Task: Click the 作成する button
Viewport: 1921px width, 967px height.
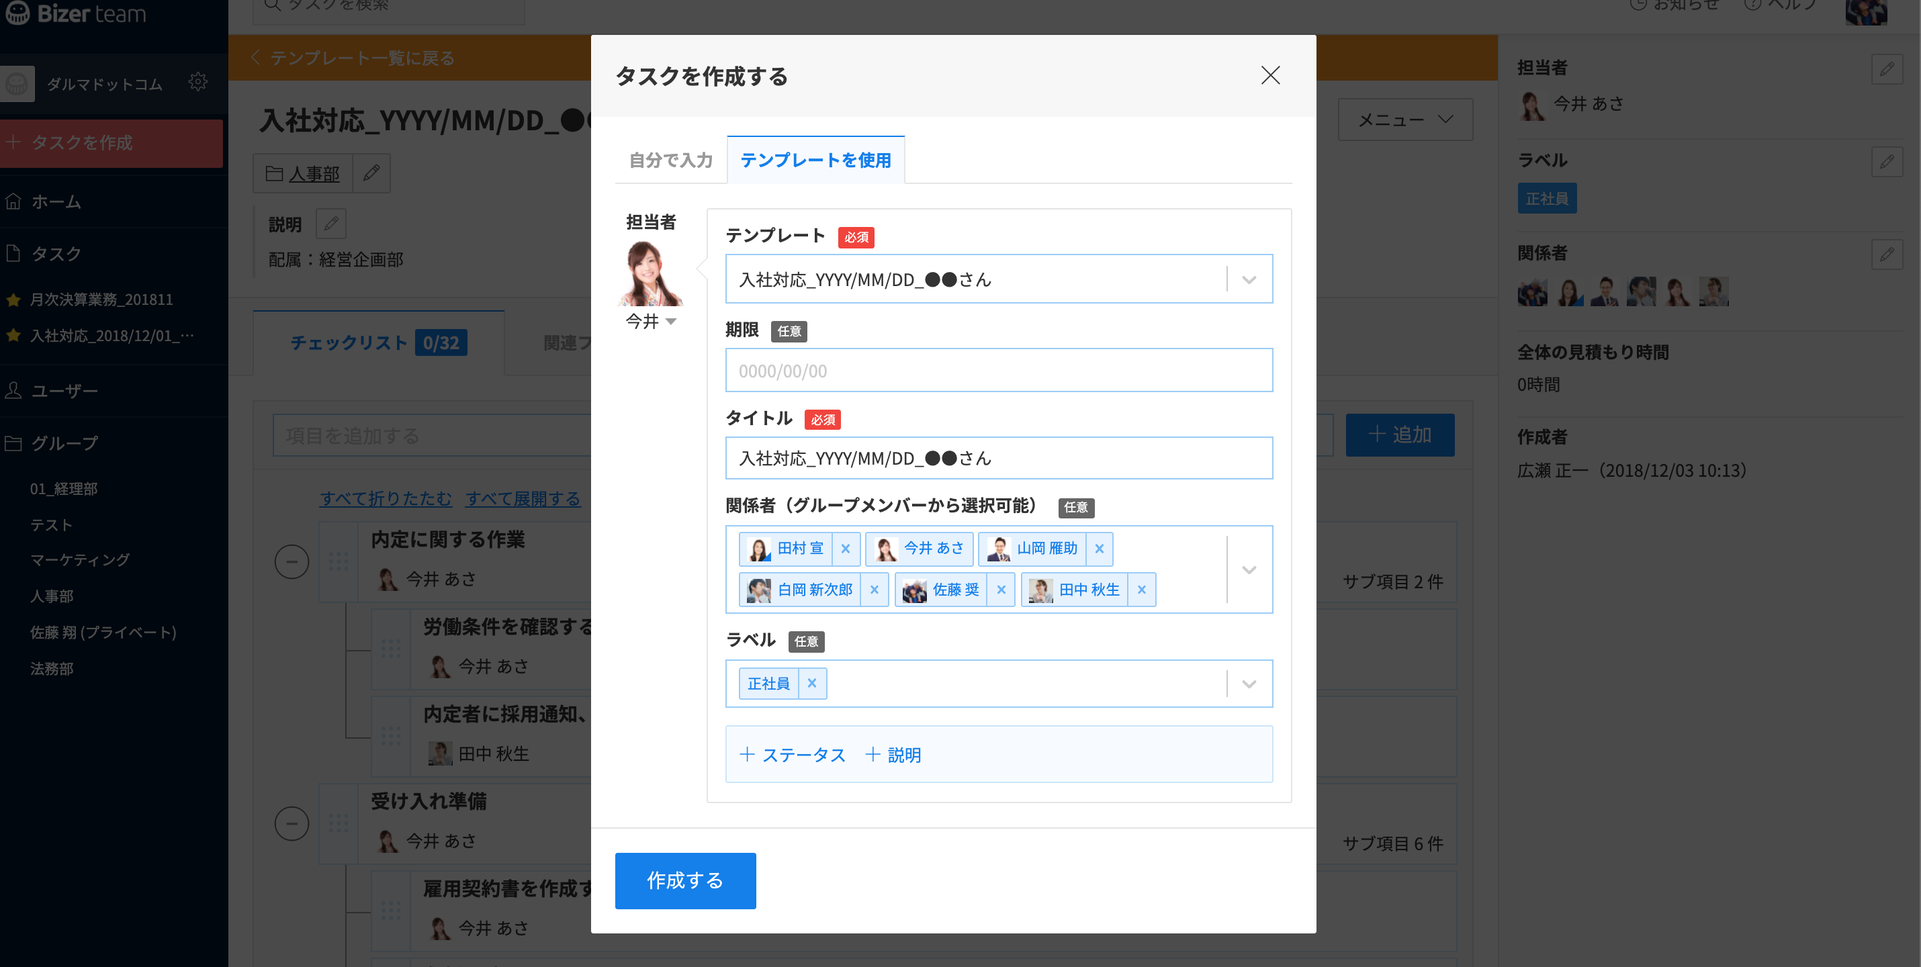Action: click(x=684, y=880)
